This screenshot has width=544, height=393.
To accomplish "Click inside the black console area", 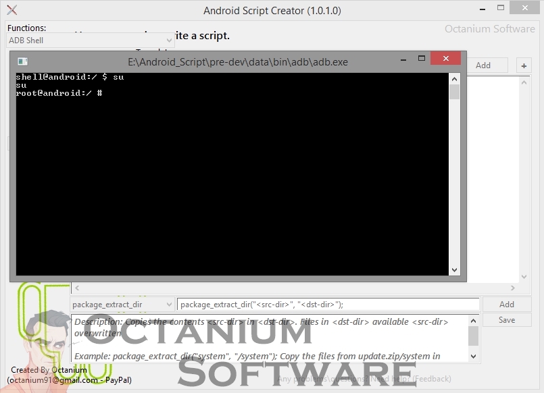I will coord(232,174).
